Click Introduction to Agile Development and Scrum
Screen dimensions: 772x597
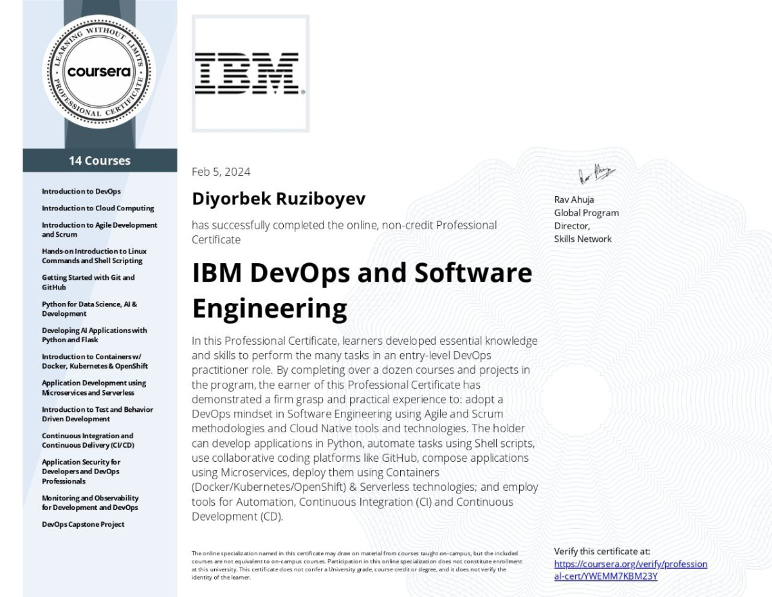point(99,230)
